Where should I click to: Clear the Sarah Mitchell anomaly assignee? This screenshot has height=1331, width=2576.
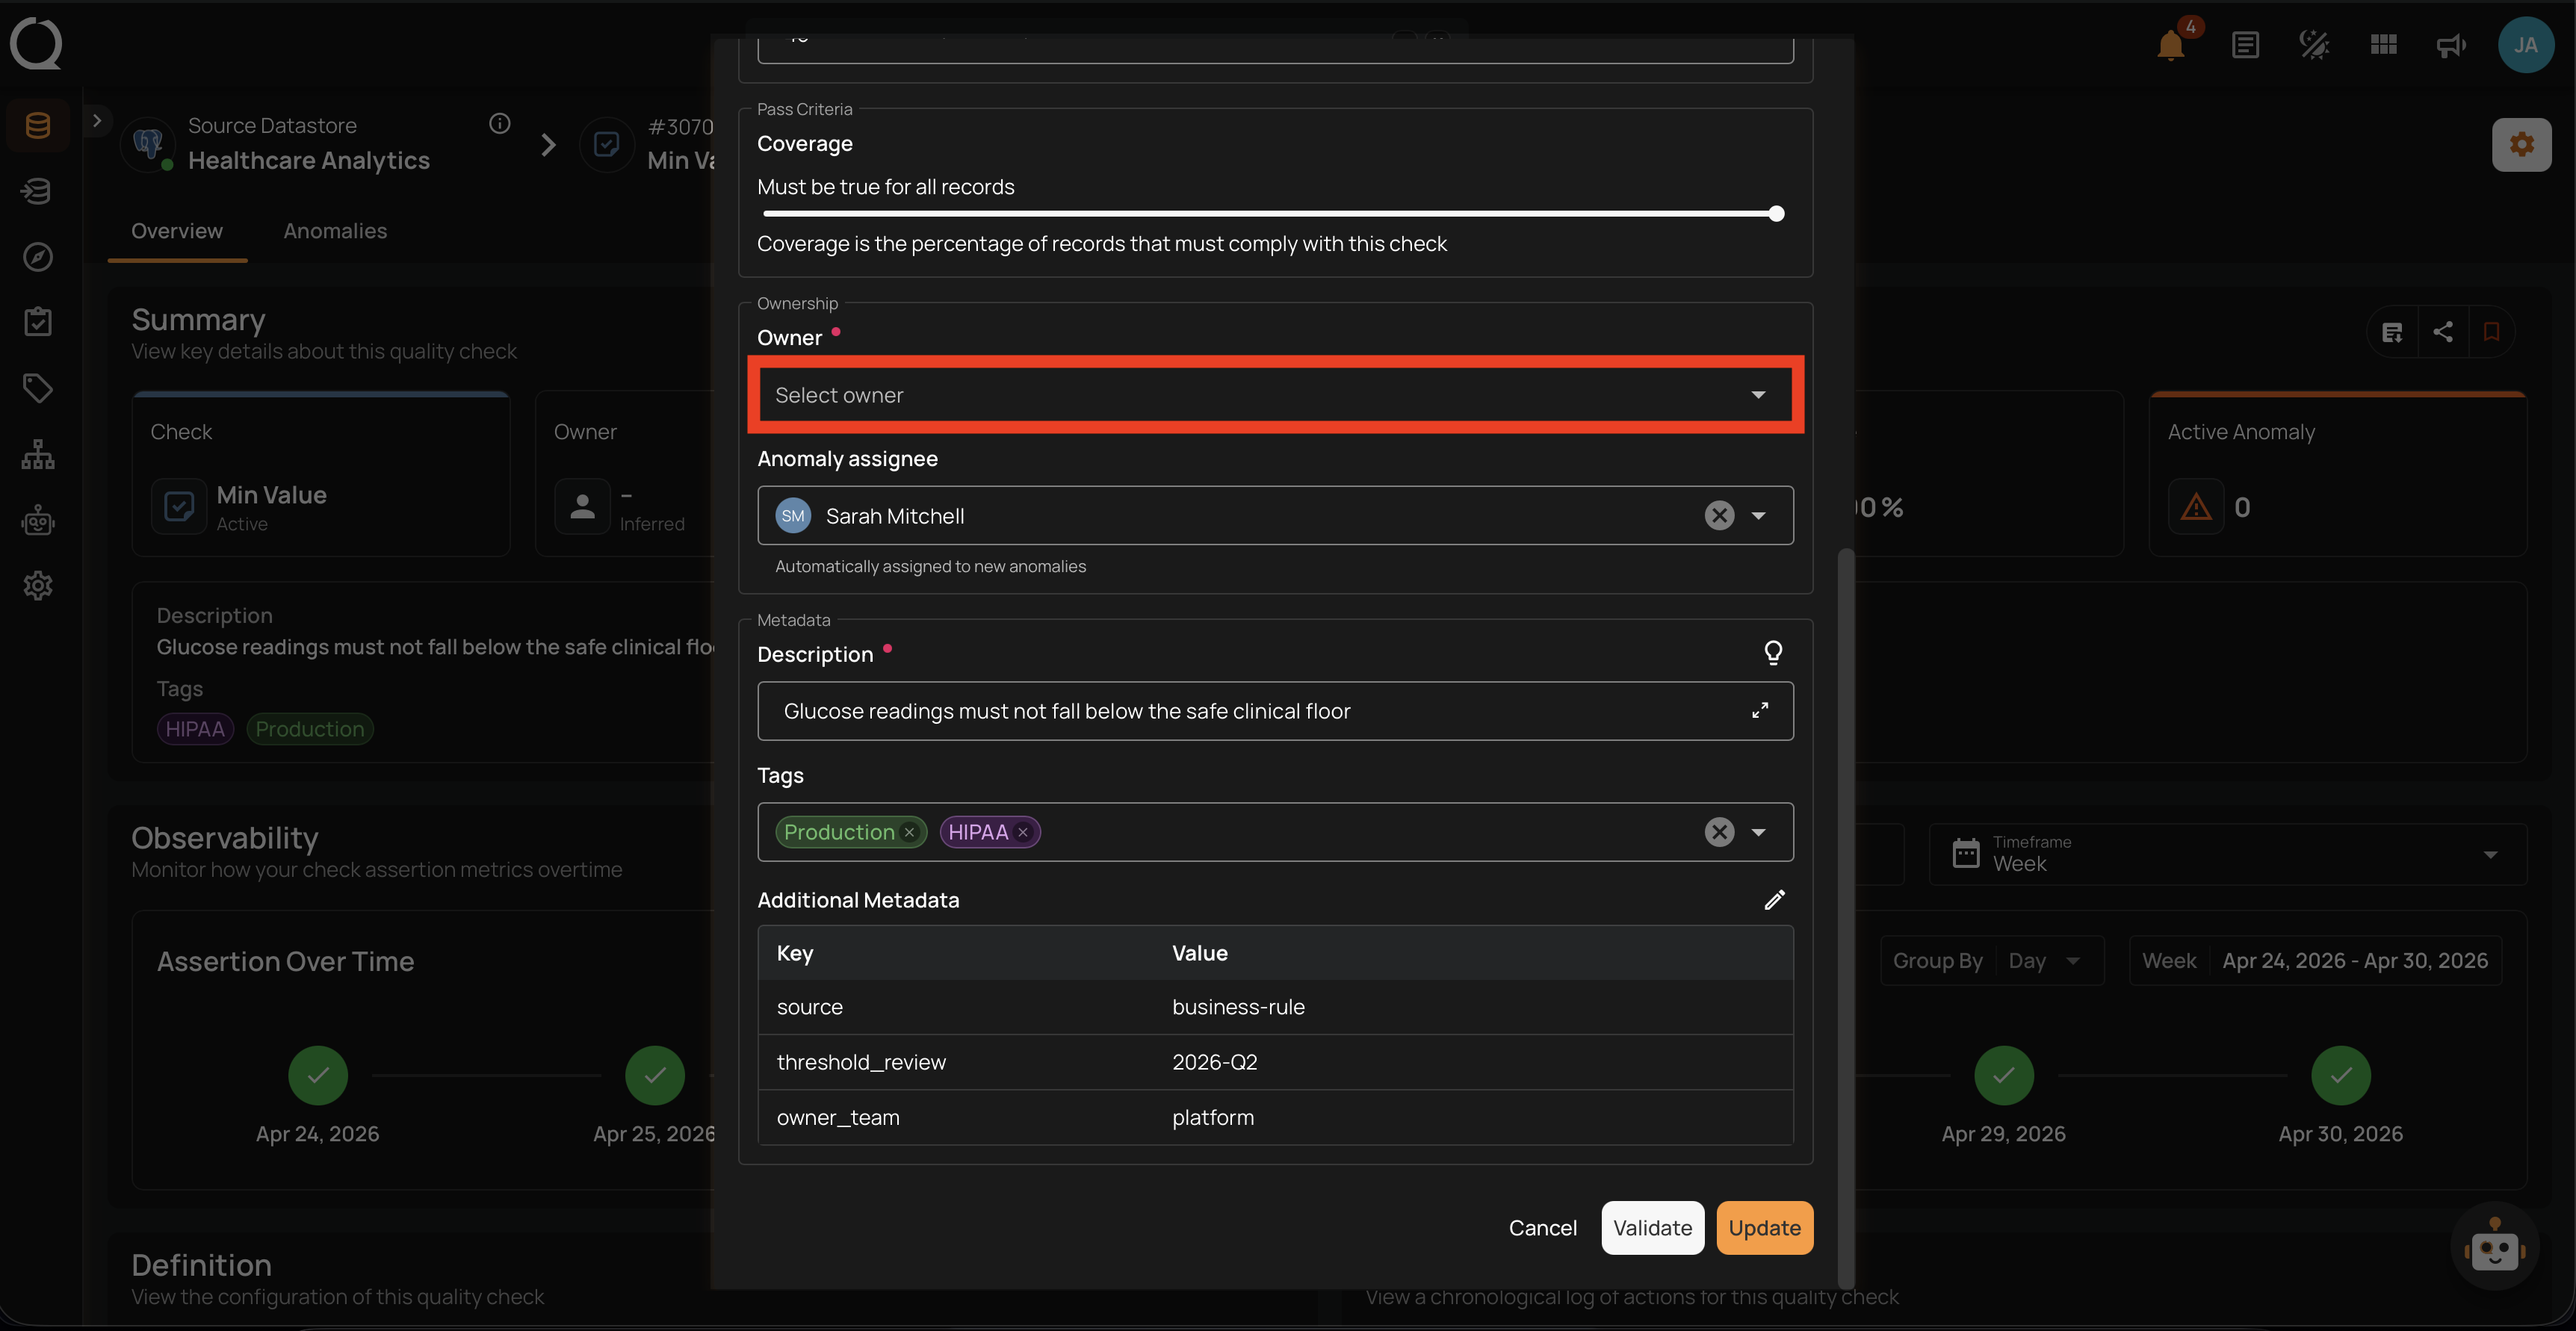(x=1719, y=515)
